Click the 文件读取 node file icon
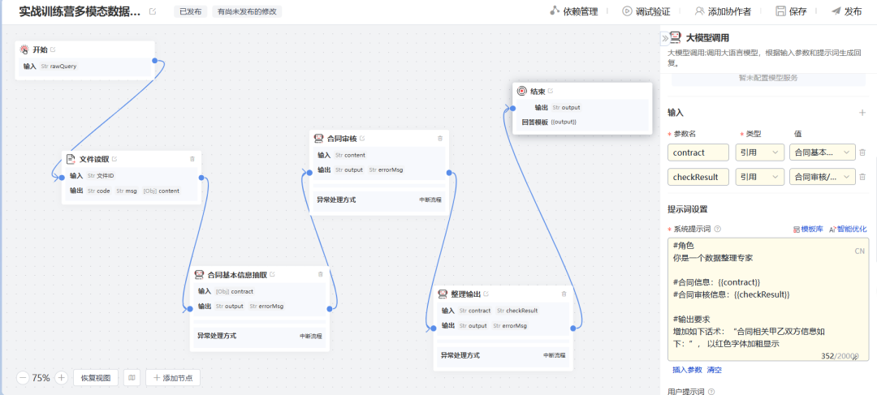The width and height of the screenshot is (877, 395). pos(71,159)
